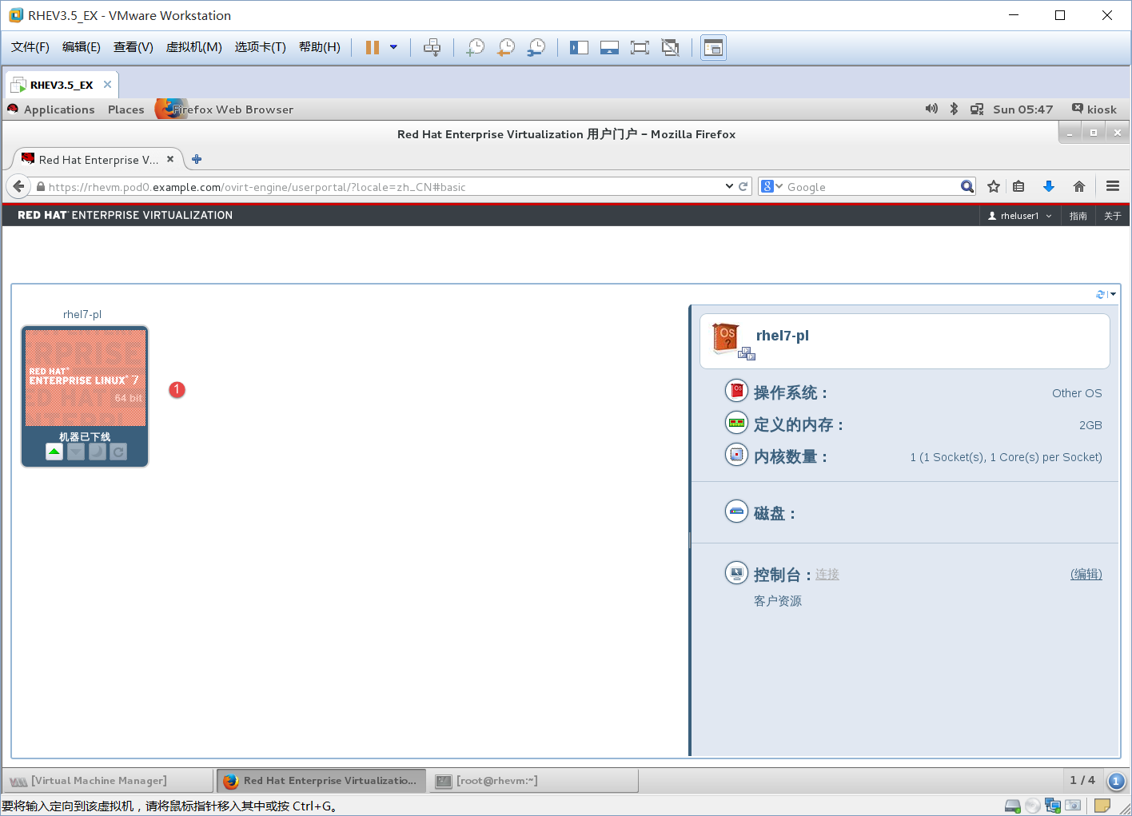This screenshot has width=1132, height=816.
Task: Open the 指南 guide link
Action: pos(1078,216)
